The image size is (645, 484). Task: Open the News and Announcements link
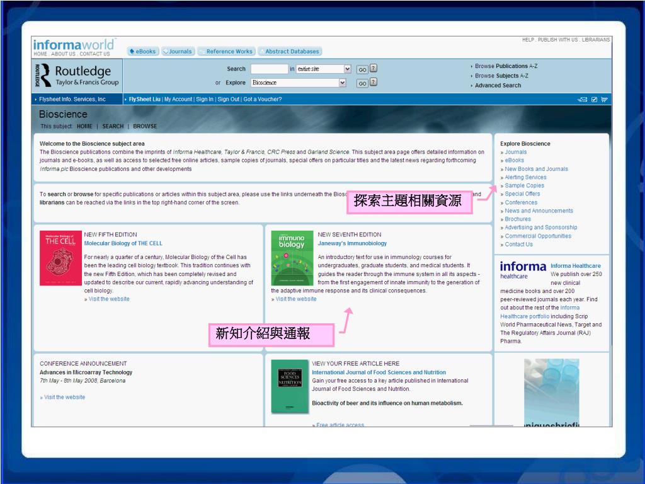pyautogui.click(x=539, y=210)
